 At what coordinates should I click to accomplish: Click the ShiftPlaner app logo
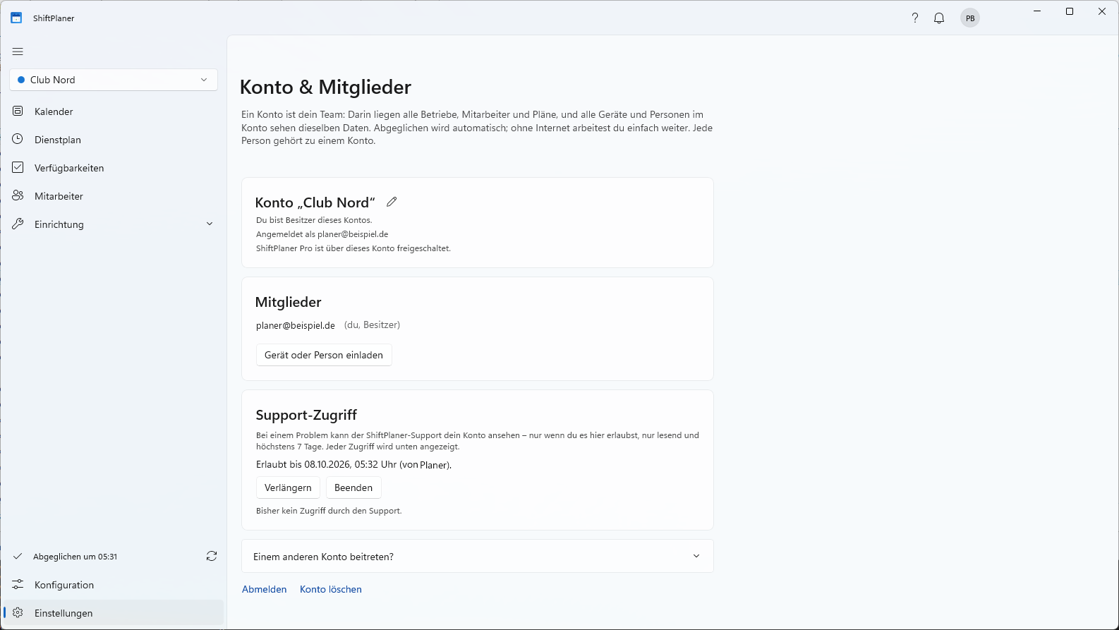[x=16, y=18]
